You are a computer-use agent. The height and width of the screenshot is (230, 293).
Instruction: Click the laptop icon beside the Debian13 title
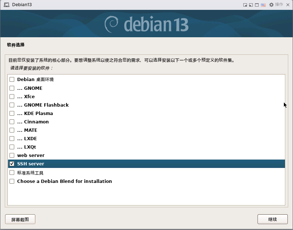click(6, 5)
